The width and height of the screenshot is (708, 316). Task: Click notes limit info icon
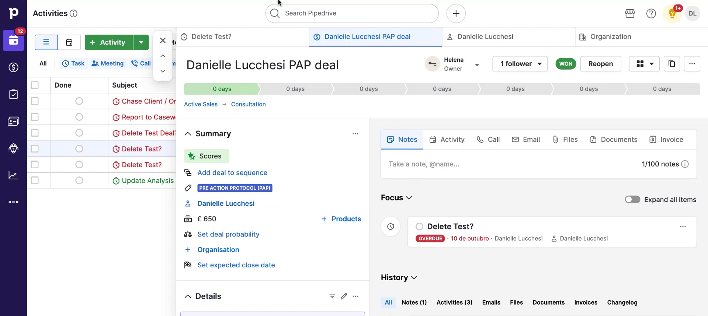[x=685, y=164]
